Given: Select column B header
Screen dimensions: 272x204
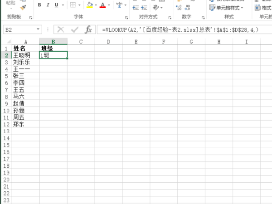Looking at the screenshot, I should pyautogui.click(x=53, y=42).
